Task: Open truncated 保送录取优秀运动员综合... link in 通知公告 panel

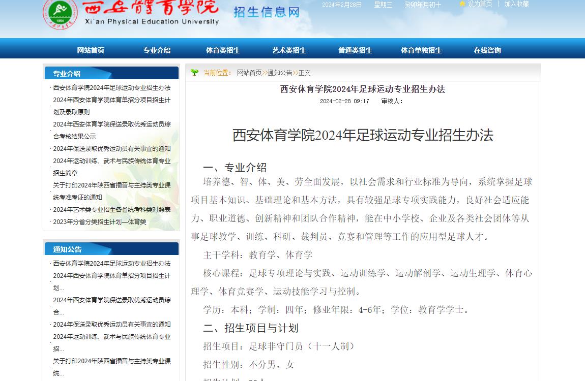Action: pyautogui.click(x=111, y=306)
